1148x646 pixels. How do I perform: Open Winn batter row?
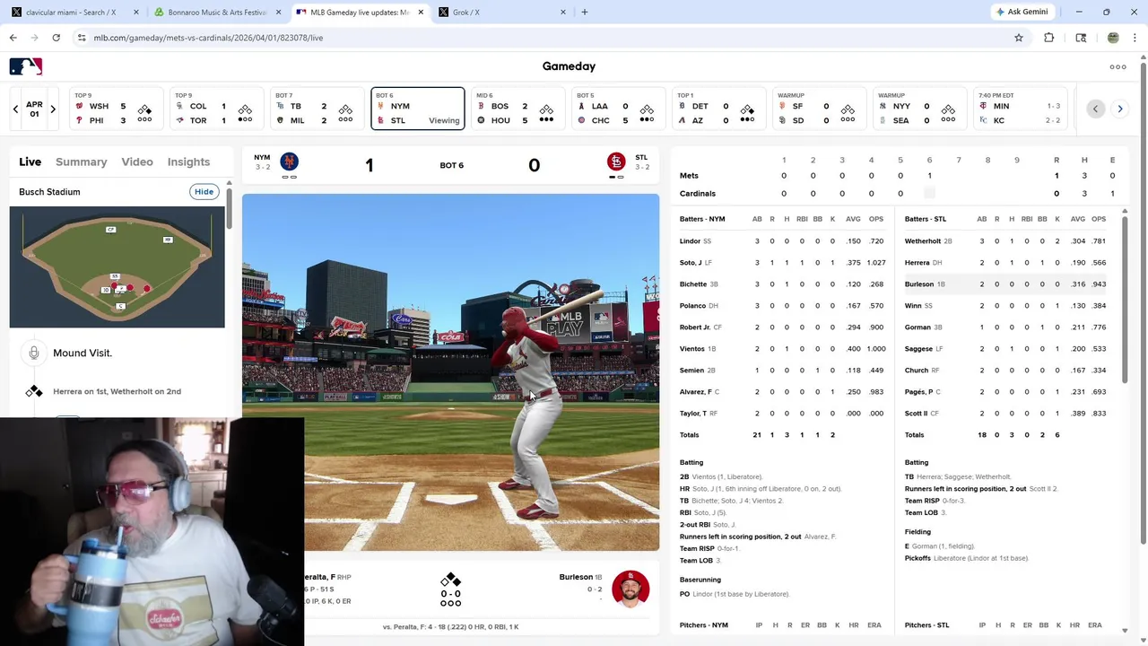coord(1006,306)
